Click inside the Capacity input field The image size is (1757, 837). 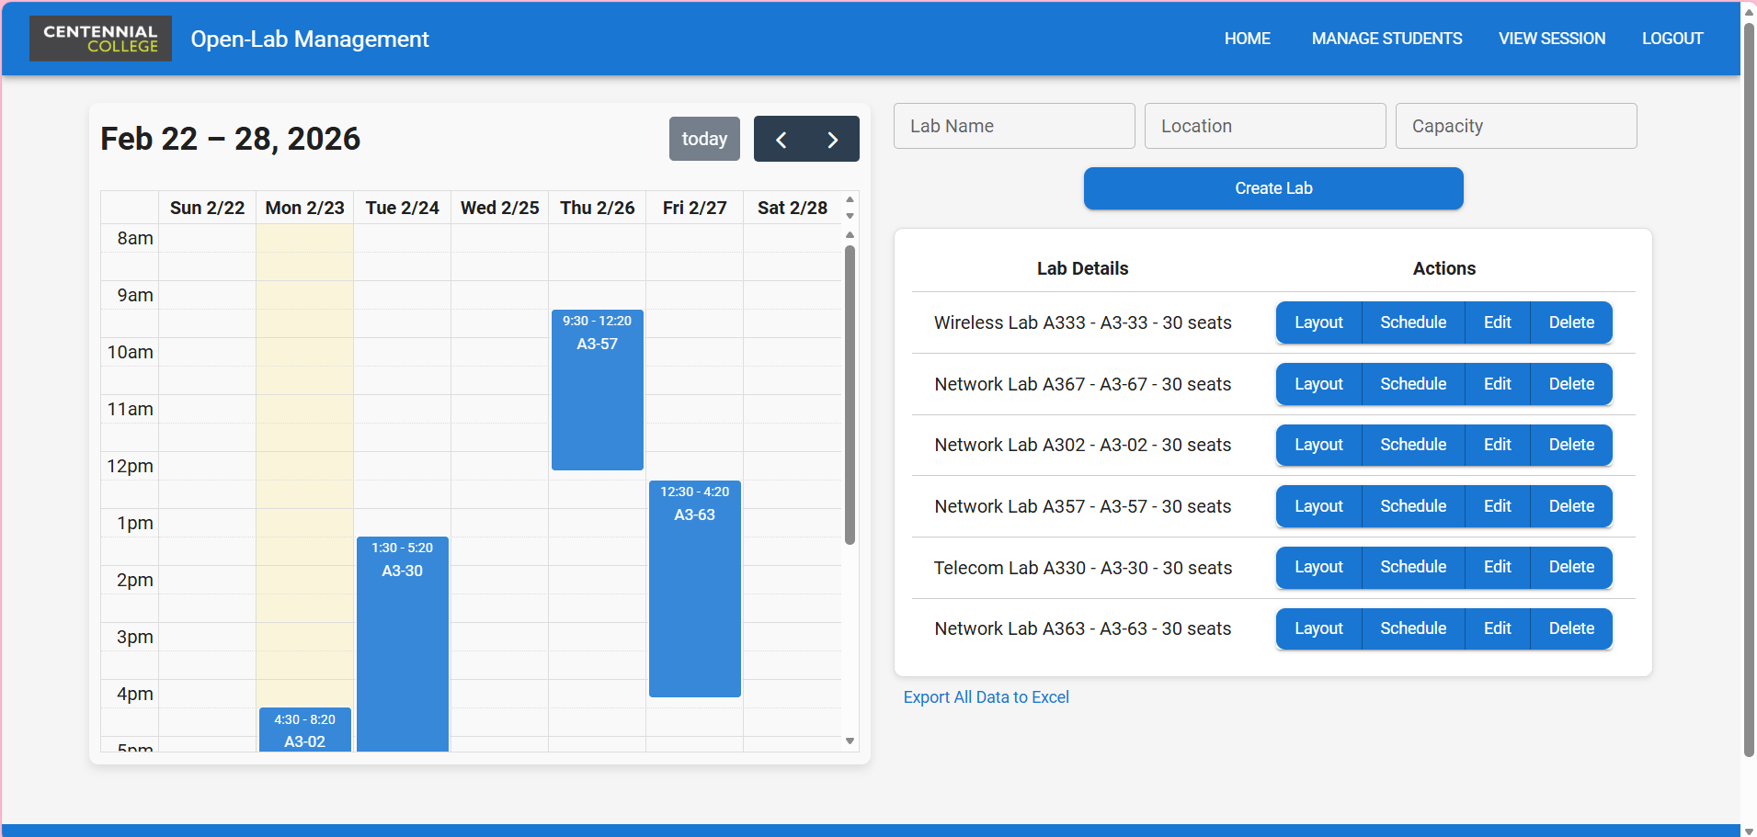click(x=1515, y=126)
